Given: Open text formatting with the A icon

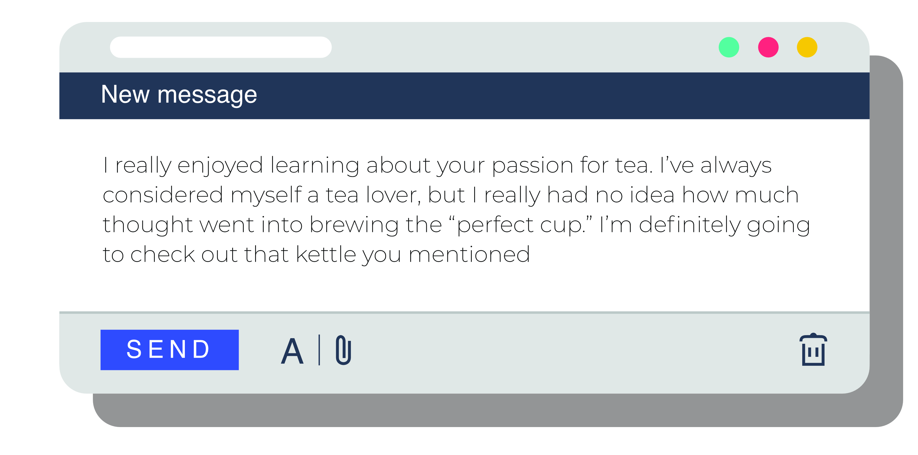Looking at the screenshot, I should point(292,351).
